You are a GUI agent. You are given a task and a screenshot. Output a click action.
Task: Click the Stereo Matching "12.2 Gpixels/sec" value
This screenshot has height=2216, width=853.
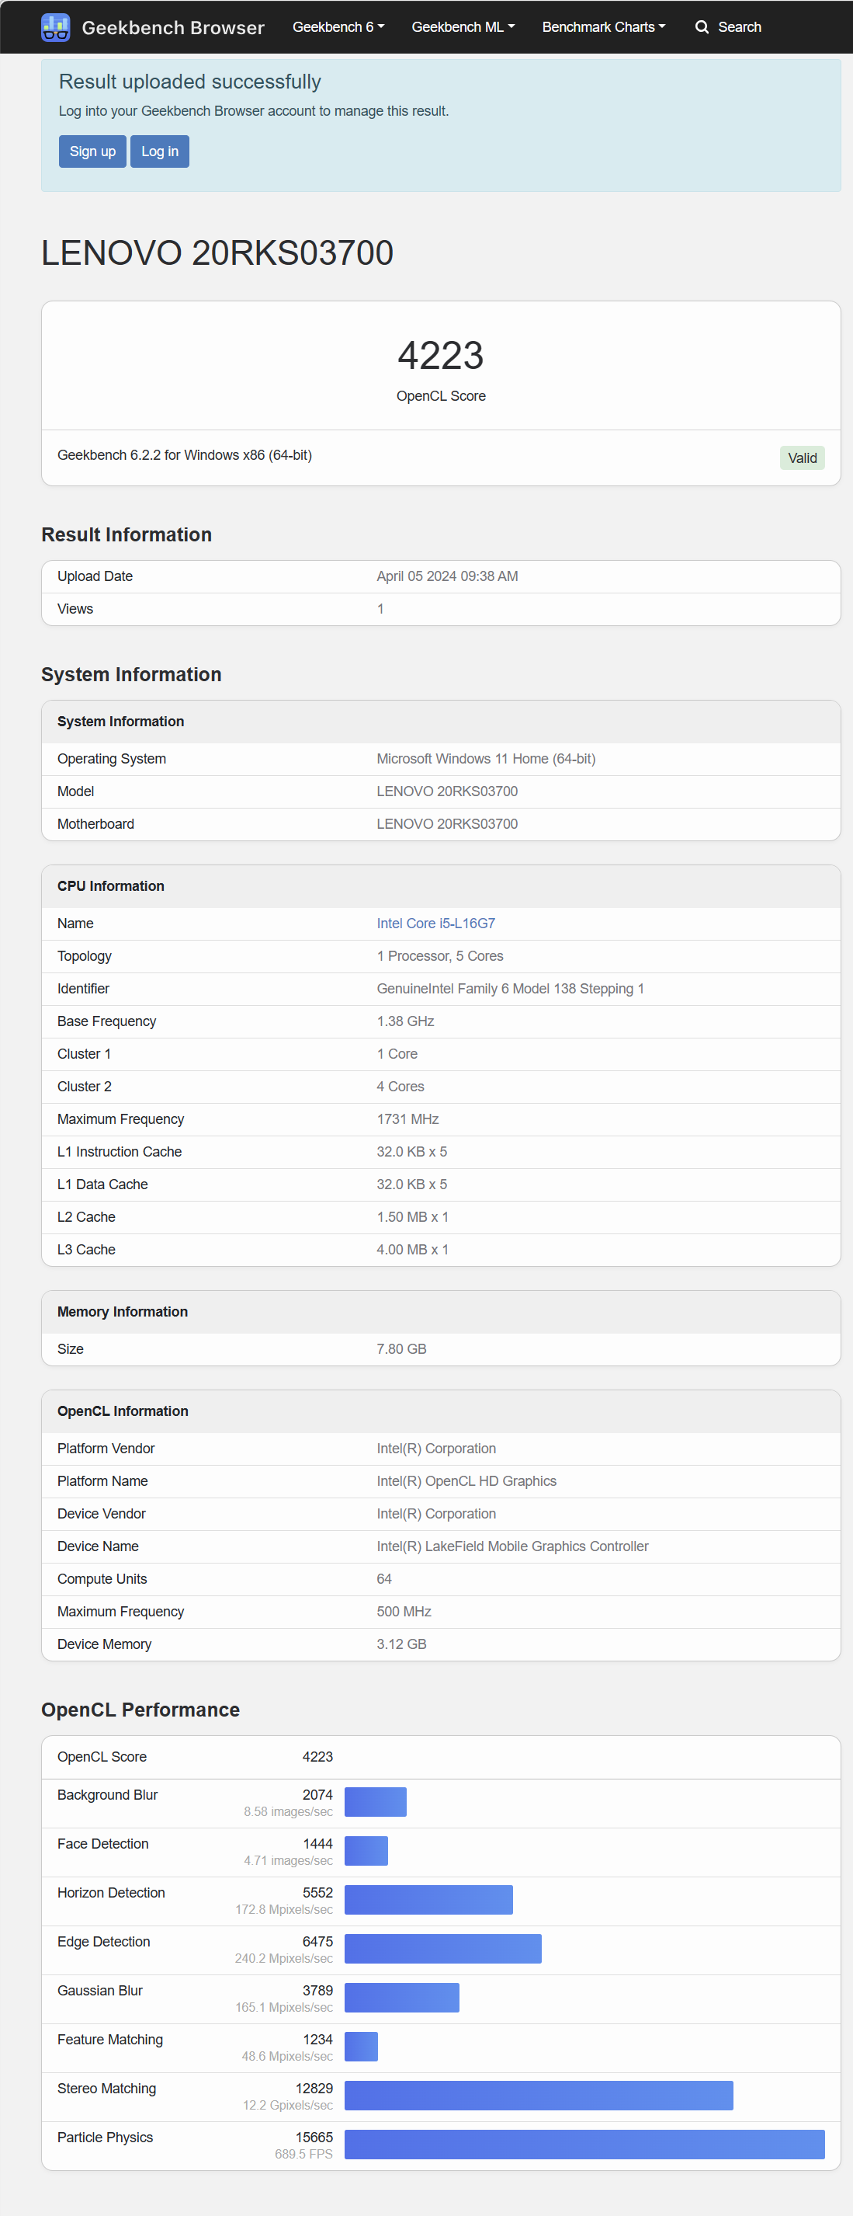click(x=287, y=2105)
